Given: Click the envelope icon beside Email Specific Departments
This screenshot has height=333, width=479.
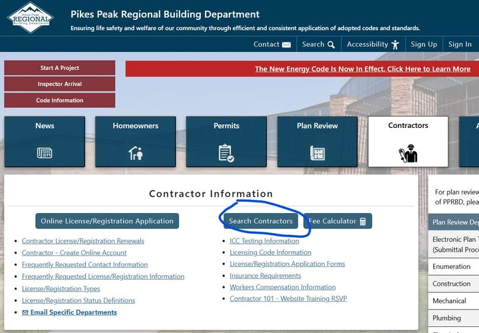Looking at the screenshot, I should coord(25,312).
